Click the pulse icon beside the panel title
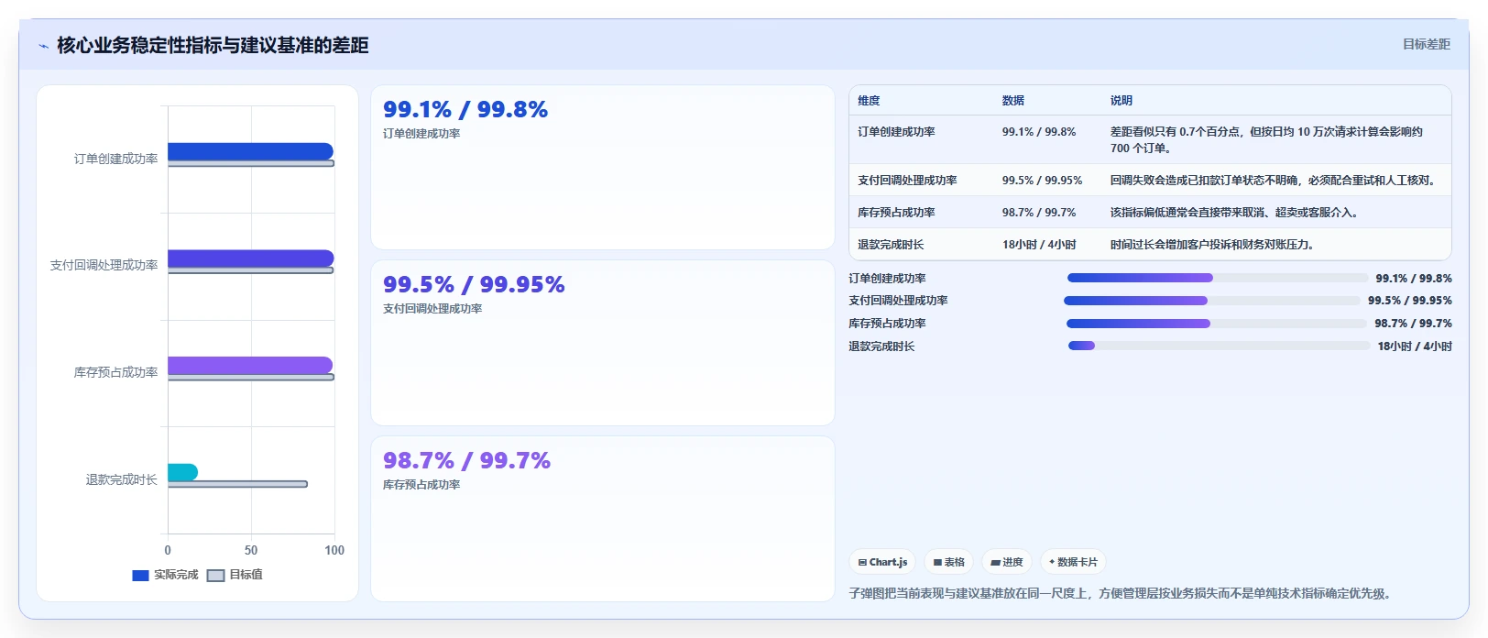Viewport: 1488px width, 638px height. tap(43, 46)
